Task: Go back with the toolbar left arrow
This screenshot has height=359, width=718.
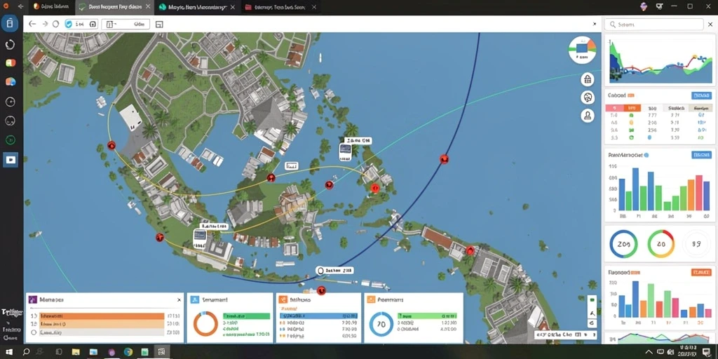Action: point(32,25)
